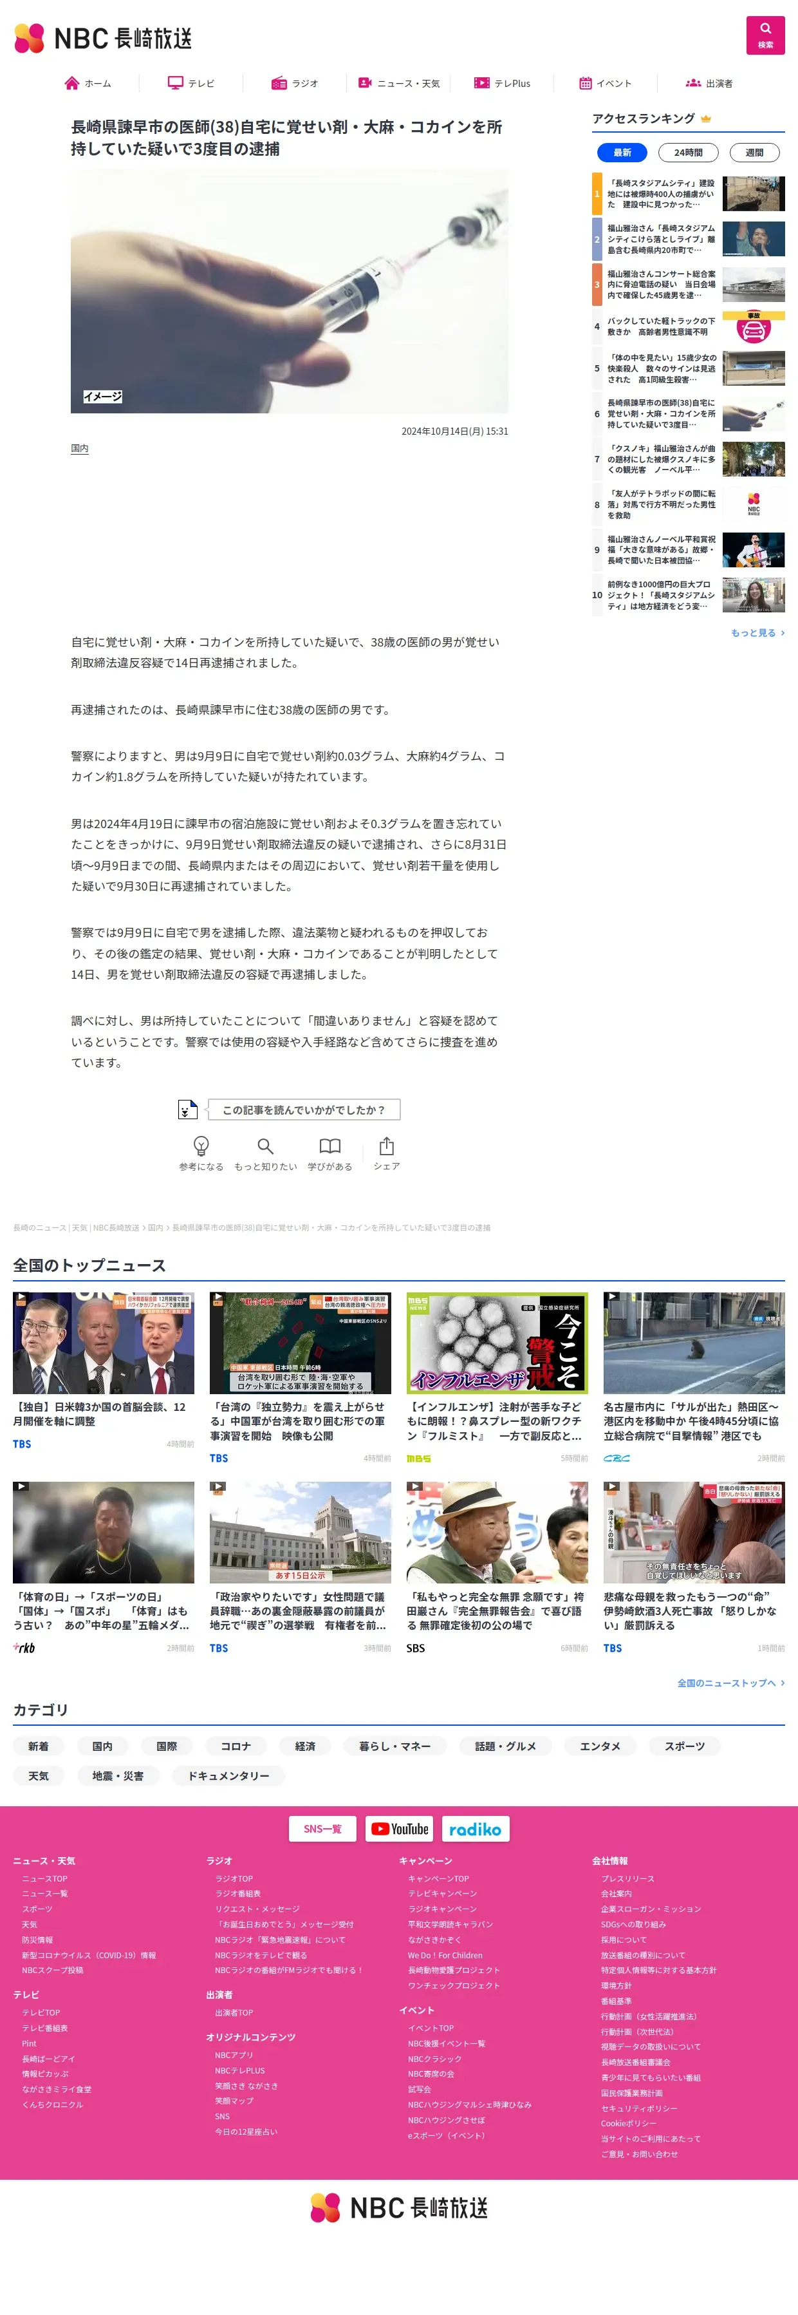Open 全国のニューストップへ link
The image size is (798, 2315).
tap(730, 1683)
